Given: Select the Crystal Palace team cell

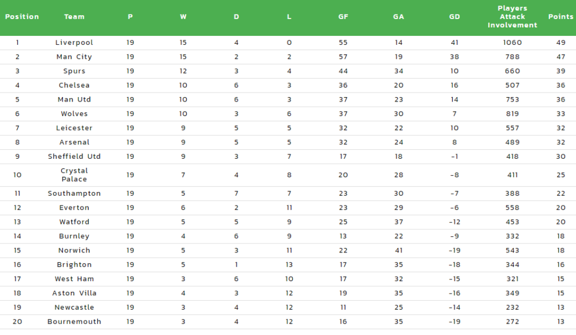Looking at the screenshot, I should (x=74, y=175).
